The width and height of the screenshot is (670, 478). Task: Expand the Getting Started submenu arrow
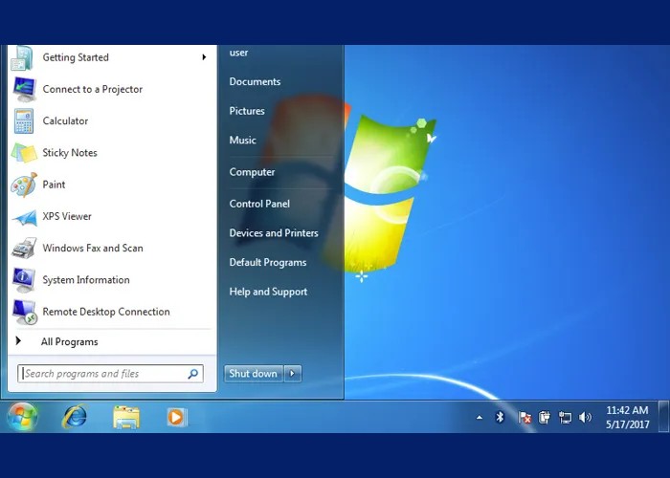point(204,57)
